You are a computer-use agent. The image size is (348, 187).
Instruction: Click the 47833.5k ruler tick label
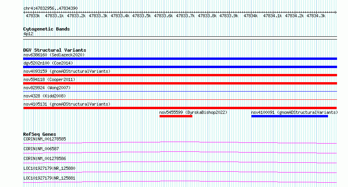[x=142, y=16]
